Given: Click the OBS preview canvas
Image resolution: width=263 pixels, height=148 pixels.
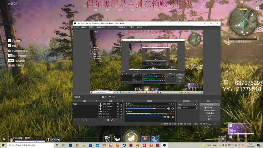Looking at the screenshot, I should point(147,62).
